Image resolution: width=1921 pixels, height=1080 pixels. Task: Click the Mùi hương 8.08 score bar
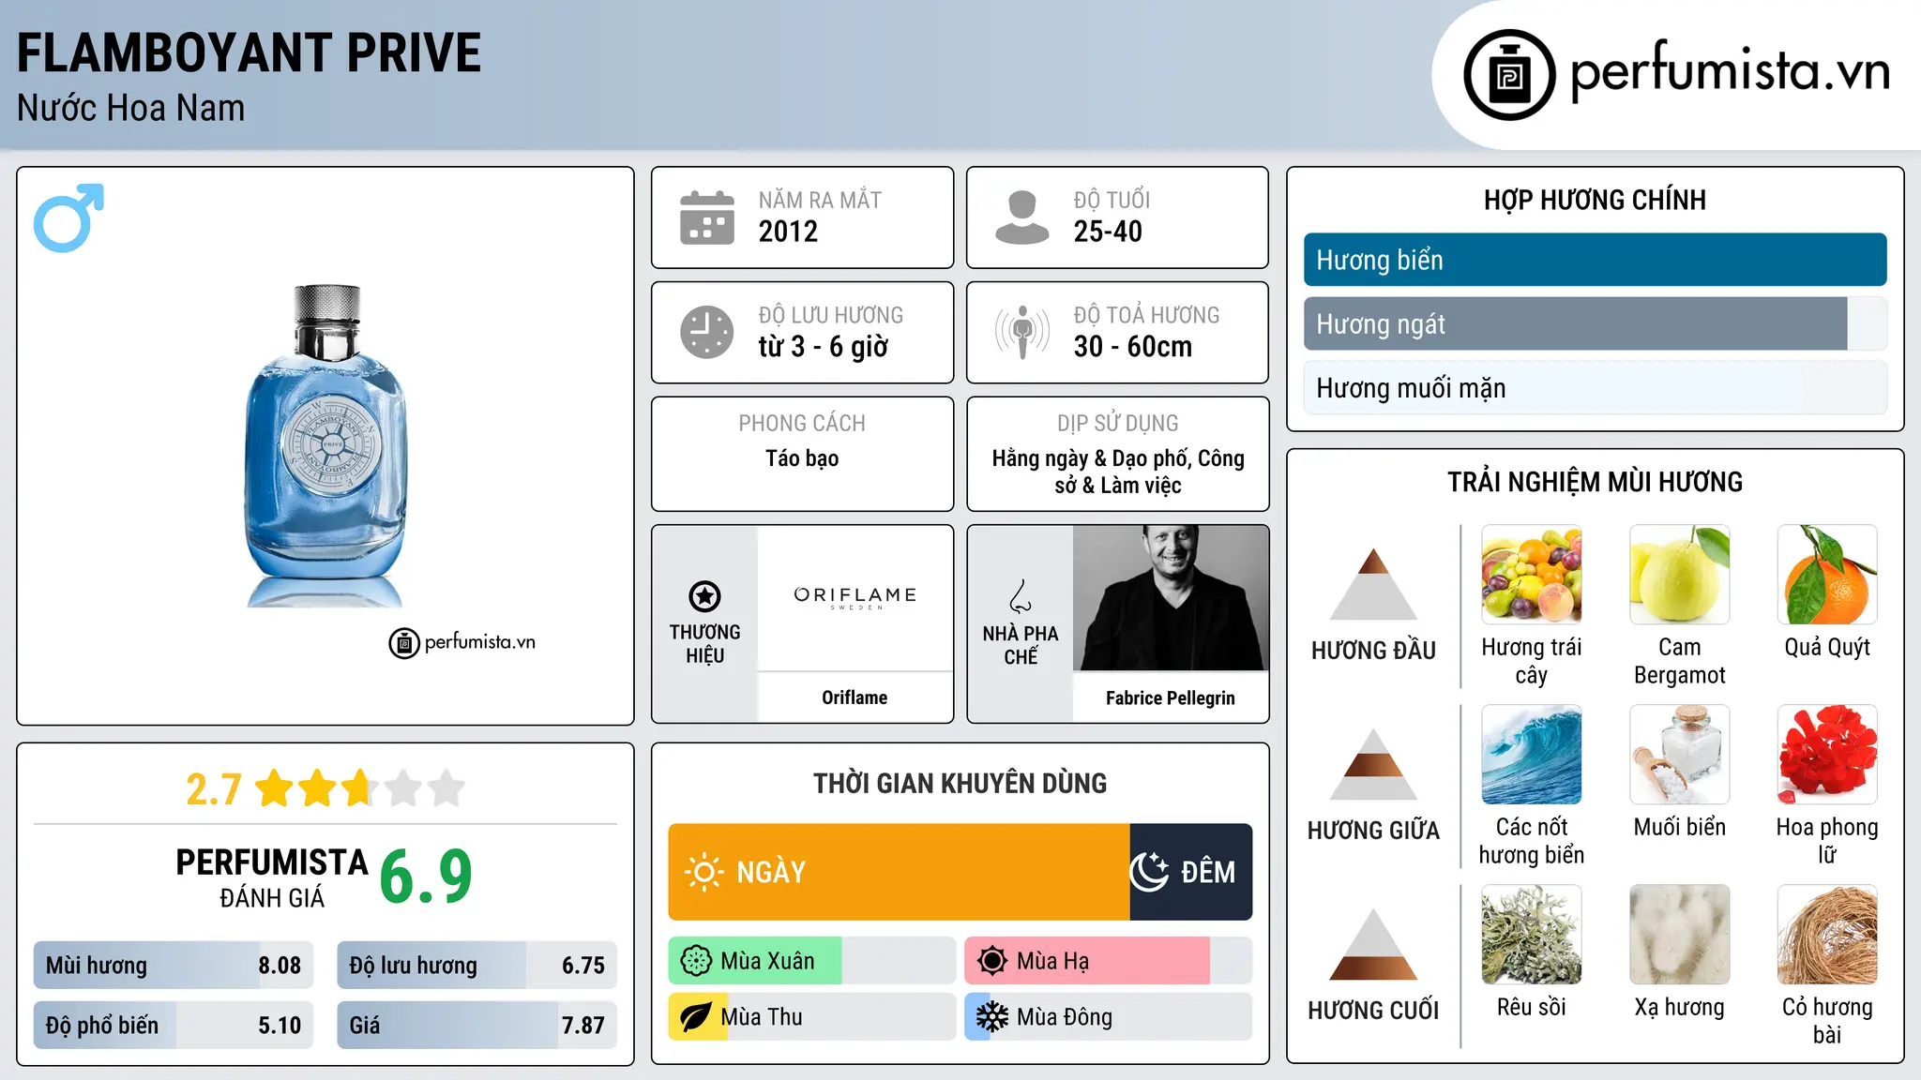point(174,965)
